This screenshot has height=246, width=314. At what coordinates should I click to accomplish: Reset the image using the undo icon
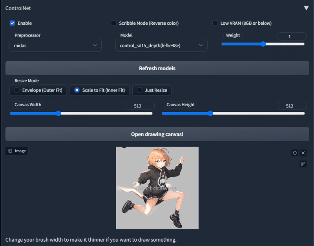[x=295, y=153]
